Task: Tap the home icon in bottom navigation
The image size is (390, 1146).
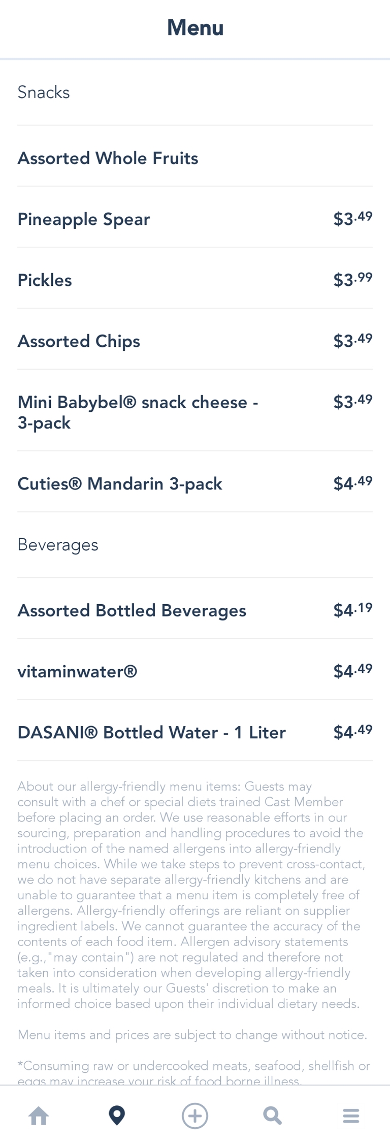Action: pos(39,1116)
